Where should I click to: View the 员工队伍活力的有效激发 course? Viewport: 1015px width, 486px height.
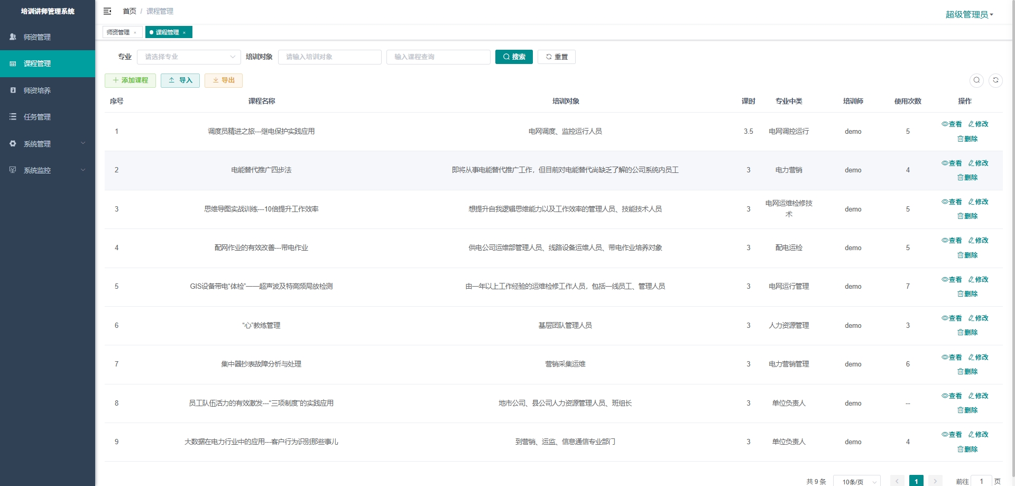952,396
